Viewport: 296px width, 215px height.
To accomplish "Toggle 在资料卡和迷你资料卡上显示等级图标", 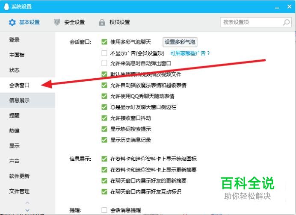I will [104, 159].
